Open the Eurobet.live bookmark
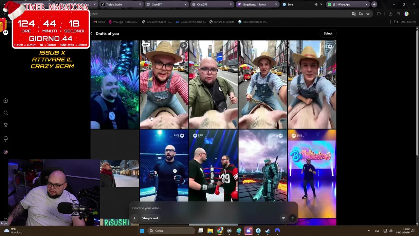Screen dimensions: 419x236 [x=191, y=22]
